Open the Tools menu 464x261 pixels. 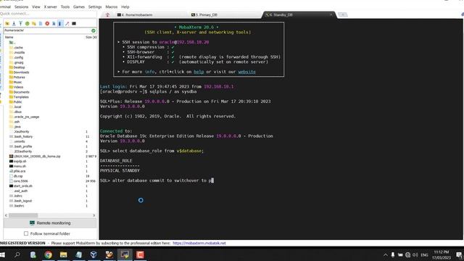tap(65, 7)
